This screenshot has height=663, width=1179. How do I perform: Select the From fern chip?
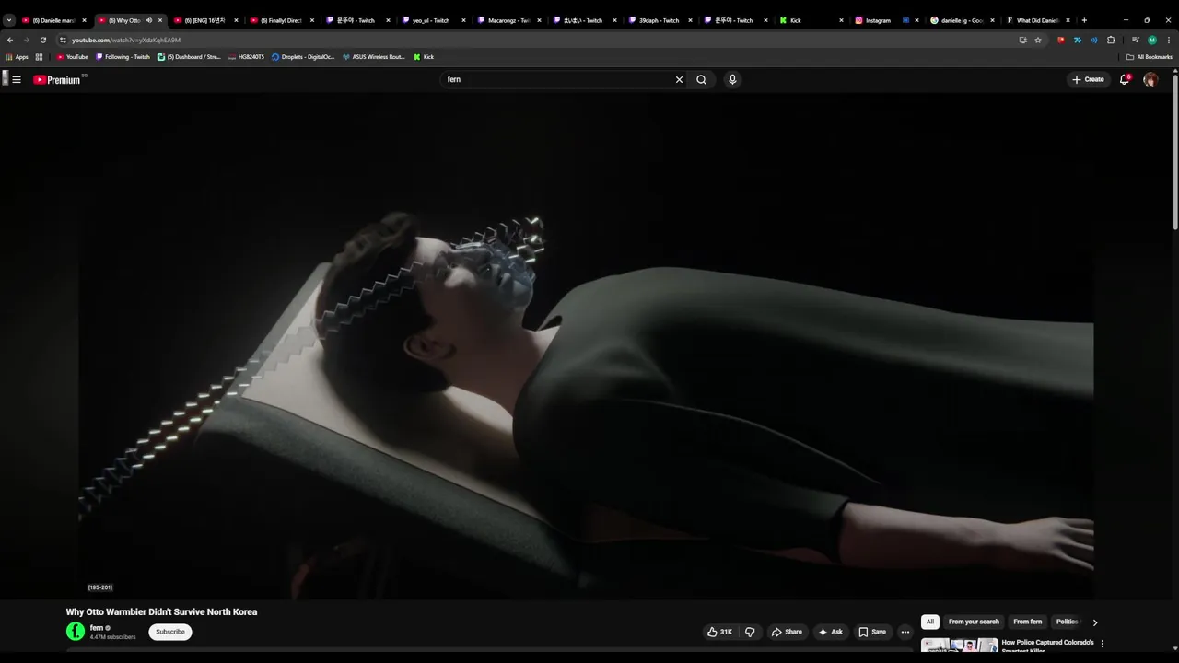(1027, 622)
